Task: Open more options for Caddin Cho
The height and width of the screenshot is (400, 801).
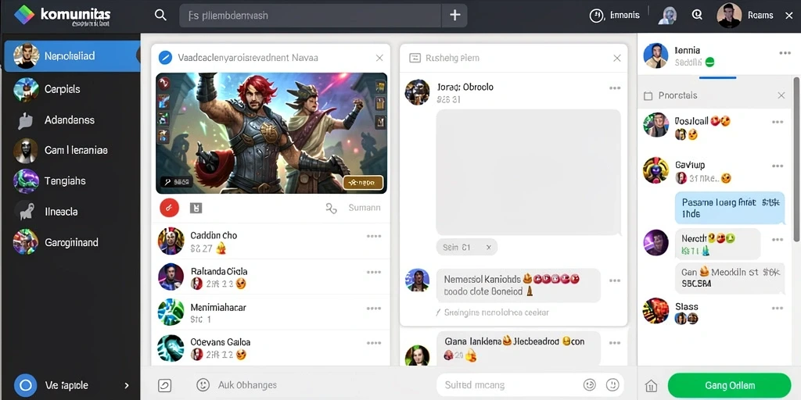Action: (374, 236)
